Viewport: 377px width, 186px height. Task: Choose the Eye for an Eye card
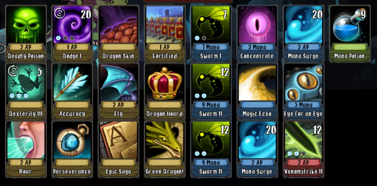click(303, 91)
